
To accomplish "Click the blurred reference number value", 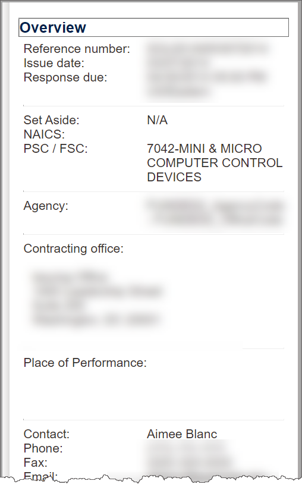I will [208, 49].
